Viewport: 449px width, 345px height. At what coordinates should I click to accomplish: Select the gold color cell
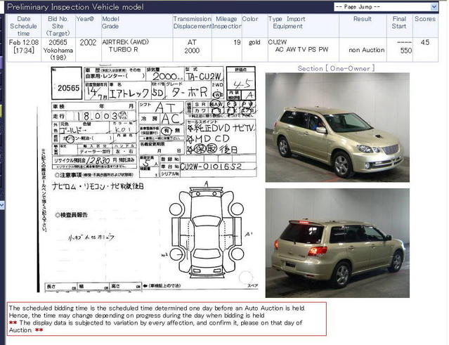[254, 50]
